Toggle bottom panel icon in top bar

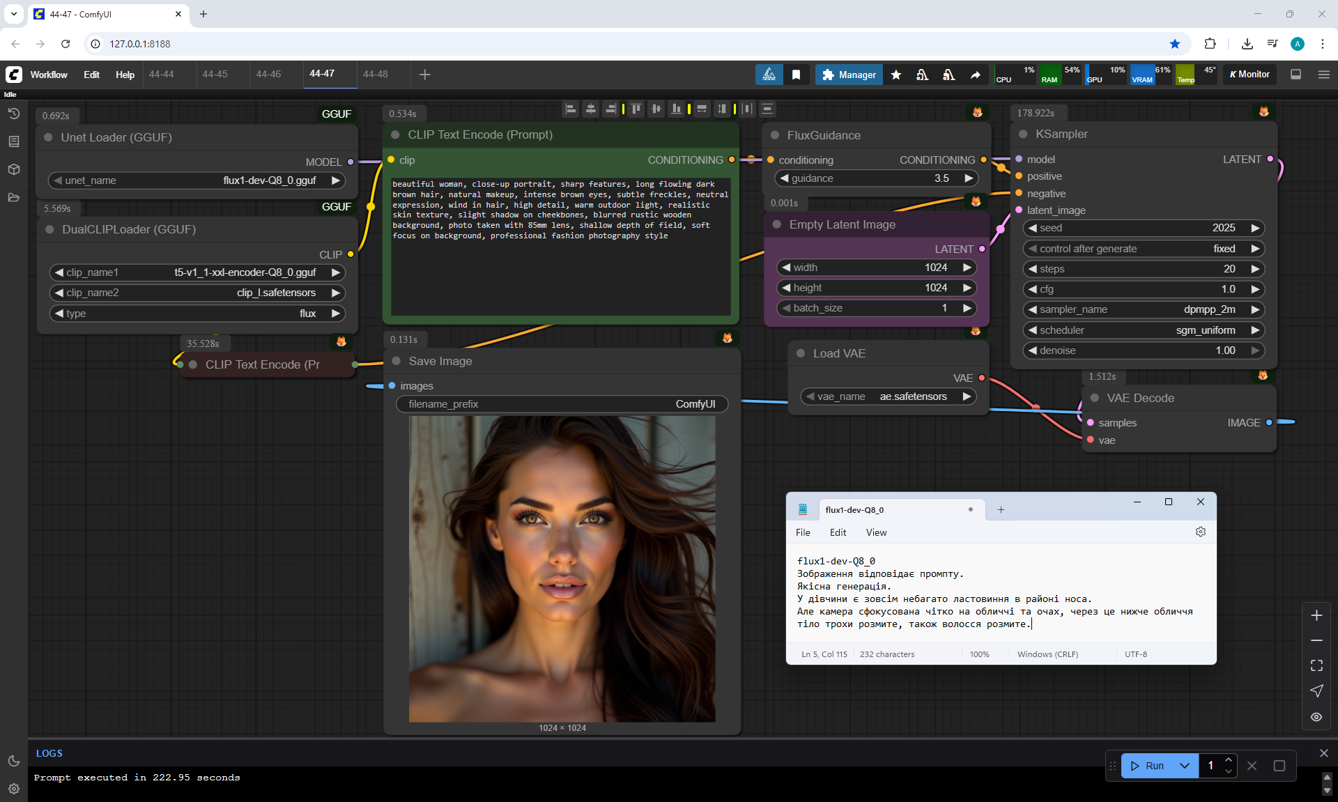point(1295,75)
